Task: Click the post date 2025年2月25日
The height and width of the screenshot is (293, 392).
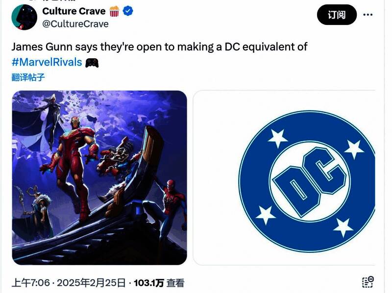Action: point(91,283)
